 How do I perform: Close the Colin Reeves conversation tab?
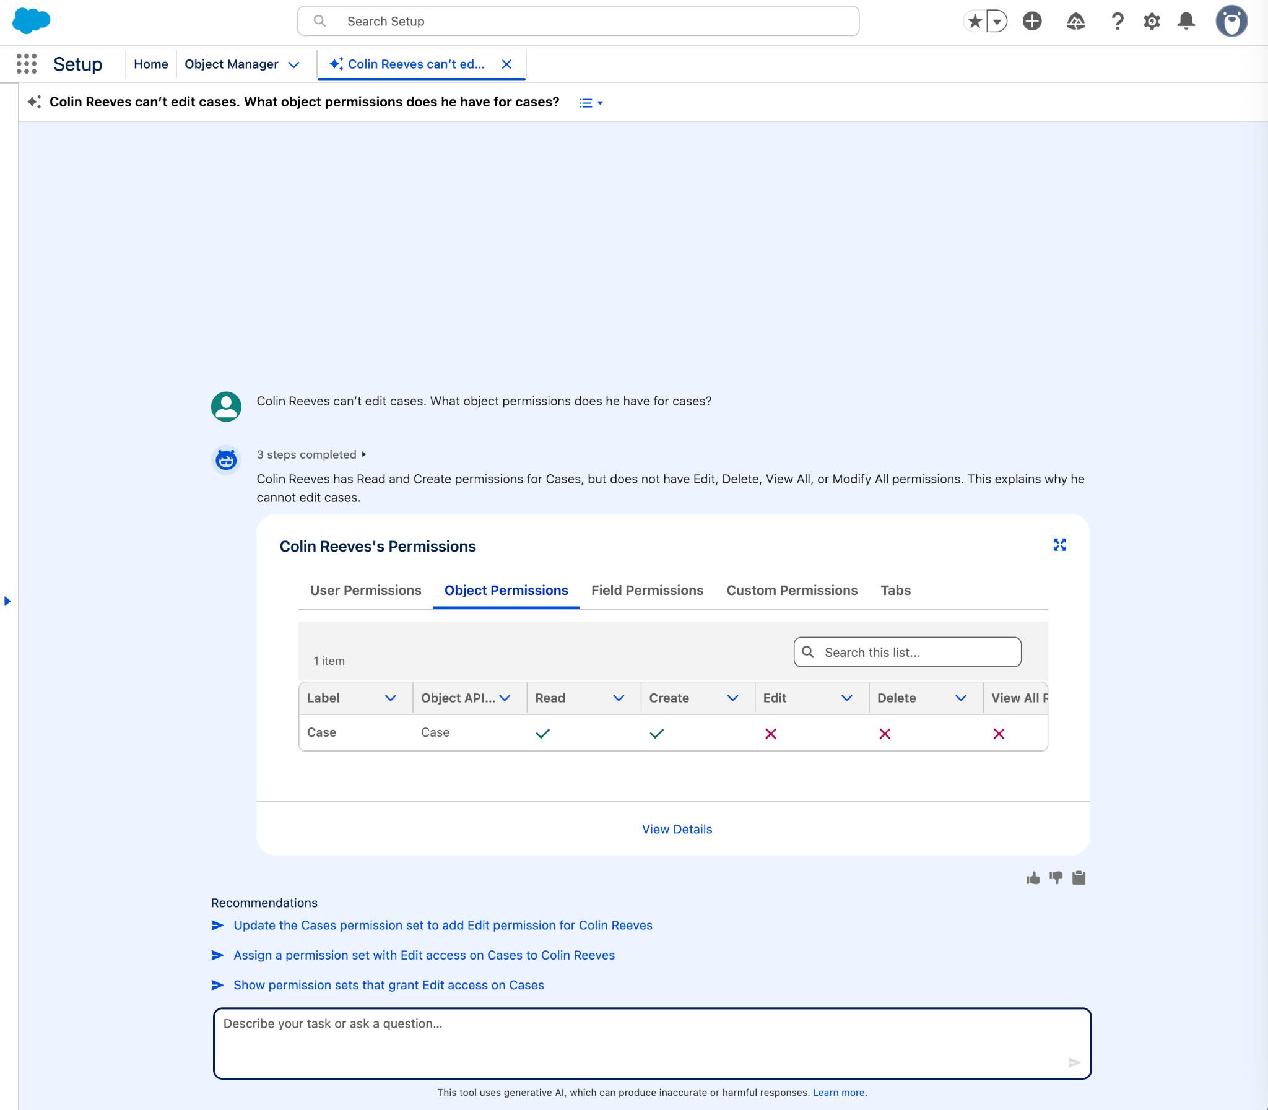[x=506, y=64]
